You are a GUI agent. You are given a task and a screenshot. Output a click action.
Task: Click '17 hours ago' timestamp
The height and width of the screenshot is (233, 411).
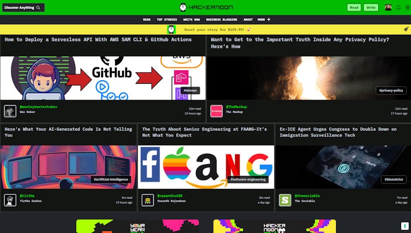tap(399, 114)
